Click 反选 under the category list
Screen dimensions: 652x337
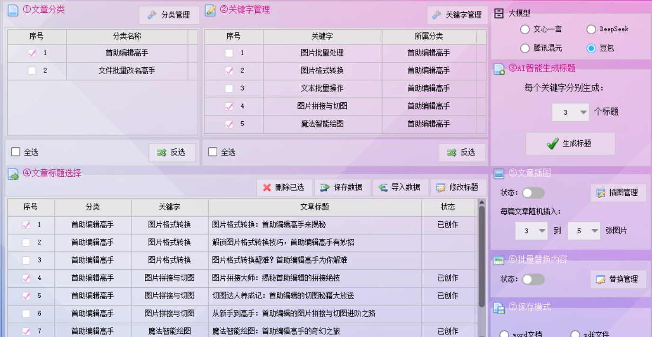coord(172,153)
